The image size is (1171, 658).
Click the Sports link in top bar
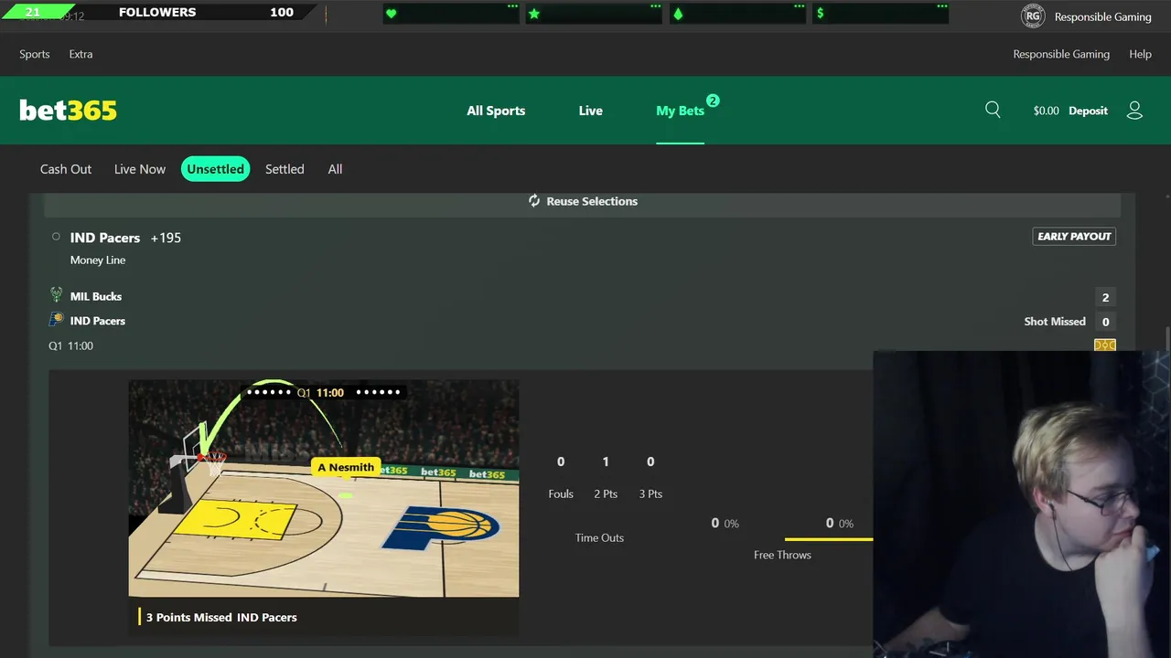pos(35,54)
